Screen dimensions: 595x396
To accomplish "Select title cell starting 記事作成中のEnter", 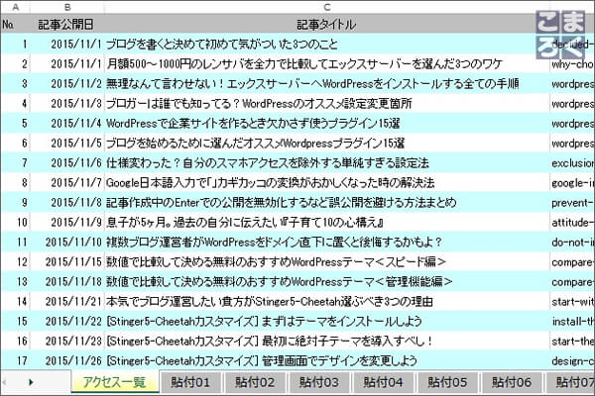I will click(326, 202).
